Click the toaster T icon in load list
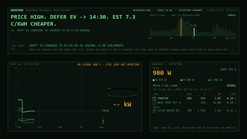This screenshot has width=247, height=139. click(154, 98)
